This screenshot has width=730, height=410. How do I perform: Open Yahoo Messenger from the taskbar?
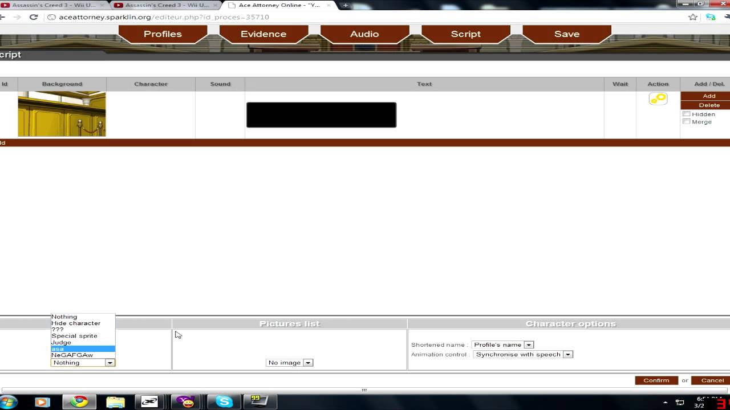point(186,402)
